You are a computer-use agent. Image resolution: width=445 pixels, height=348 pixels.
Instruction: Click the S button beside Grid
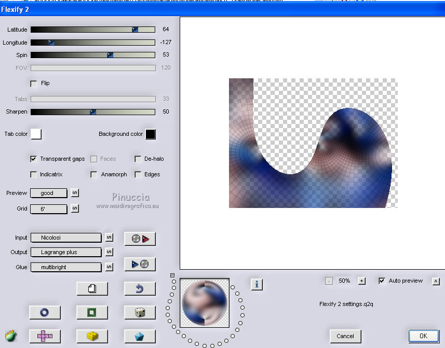tap(75, 208)
